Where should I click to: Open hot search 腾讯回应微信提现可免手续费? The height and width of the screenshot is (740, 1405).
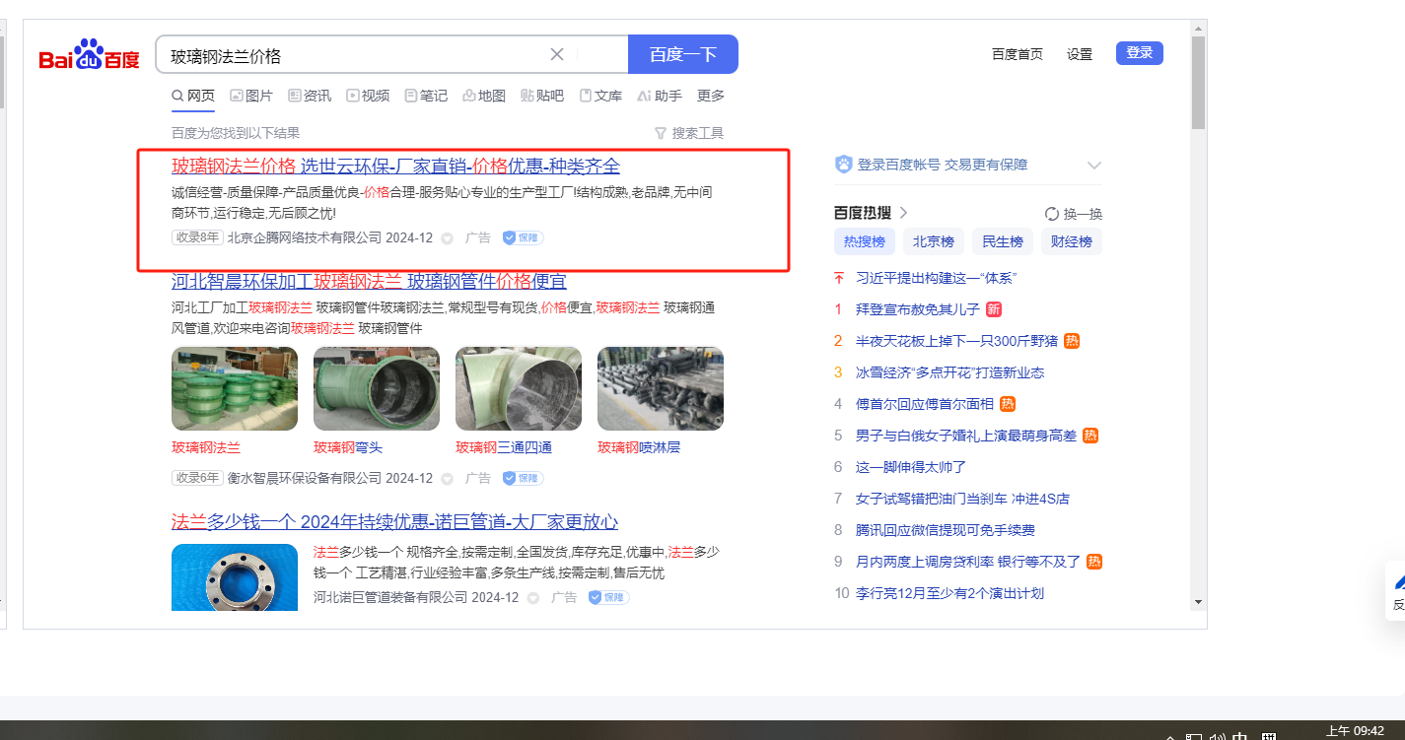[946, 530]
